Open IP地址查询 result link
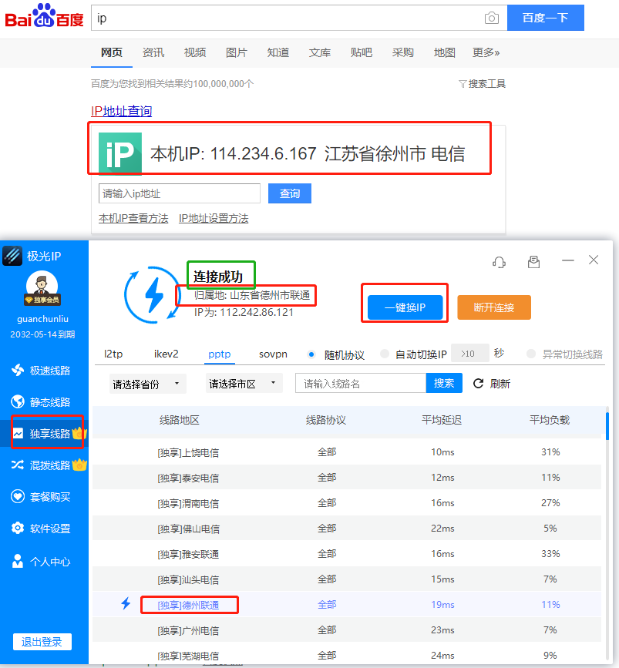This screenshot has width=619, height=668. [122, 111]
